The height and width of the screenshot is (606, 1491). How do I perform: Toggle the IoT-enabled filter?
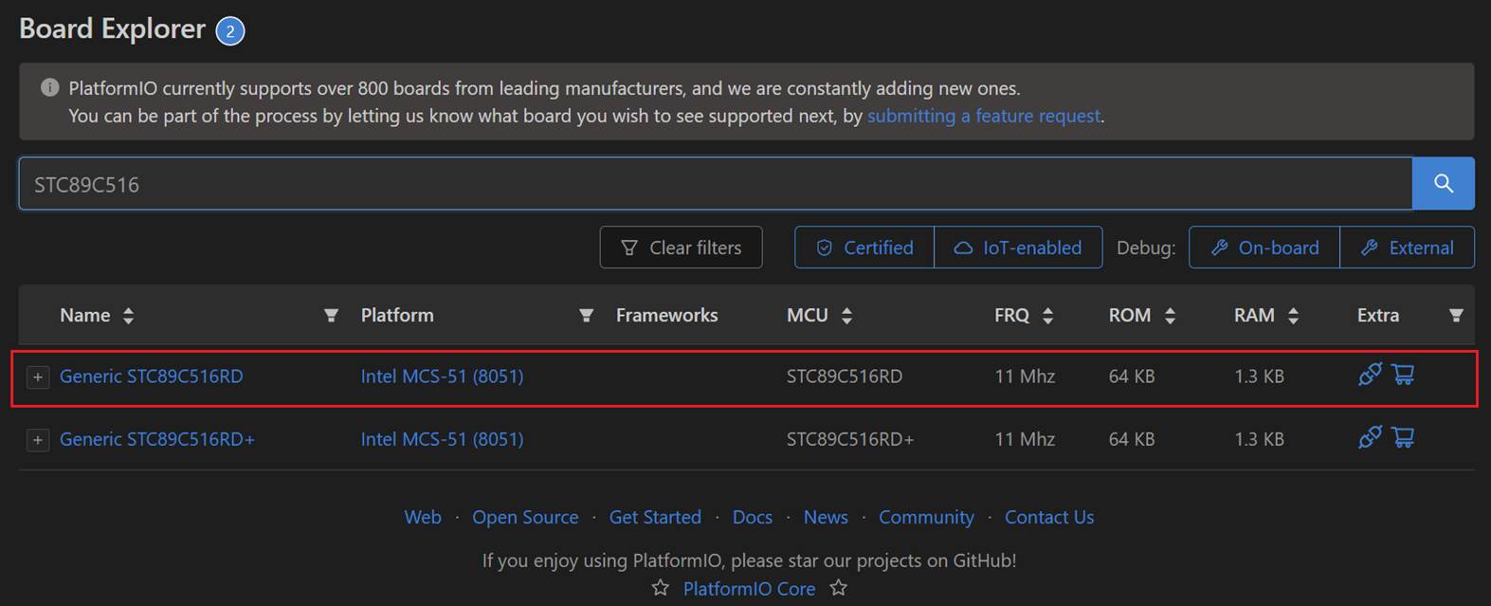click(x=1018, y=248)
